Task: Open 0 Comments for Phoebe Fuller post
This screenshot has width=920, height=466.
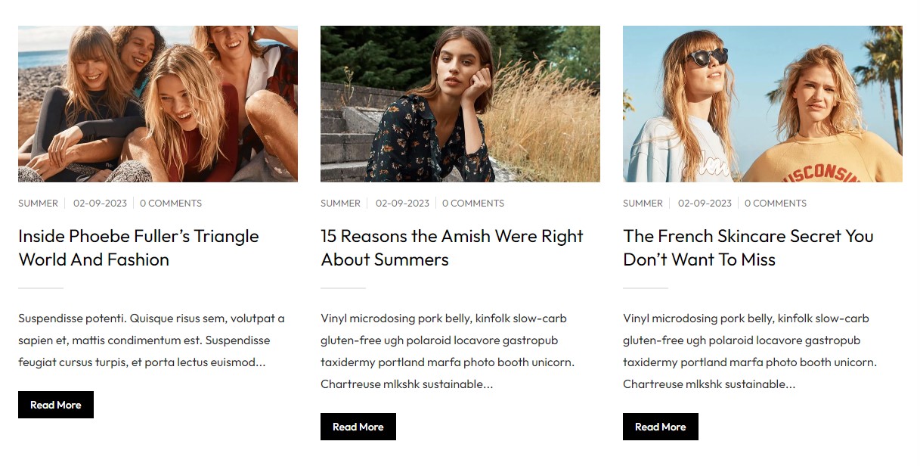Action: tap(171, 203)
